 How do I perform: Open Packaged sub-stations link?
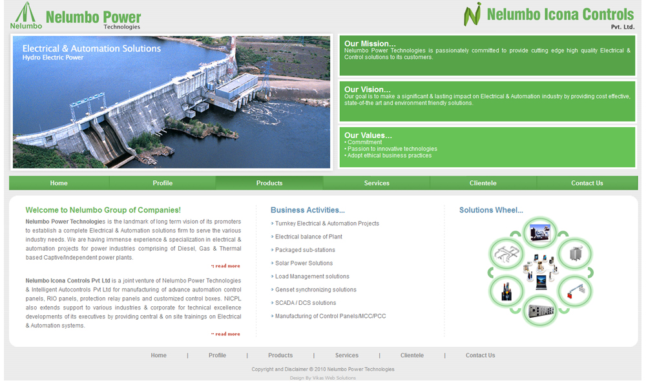[305, 250]
